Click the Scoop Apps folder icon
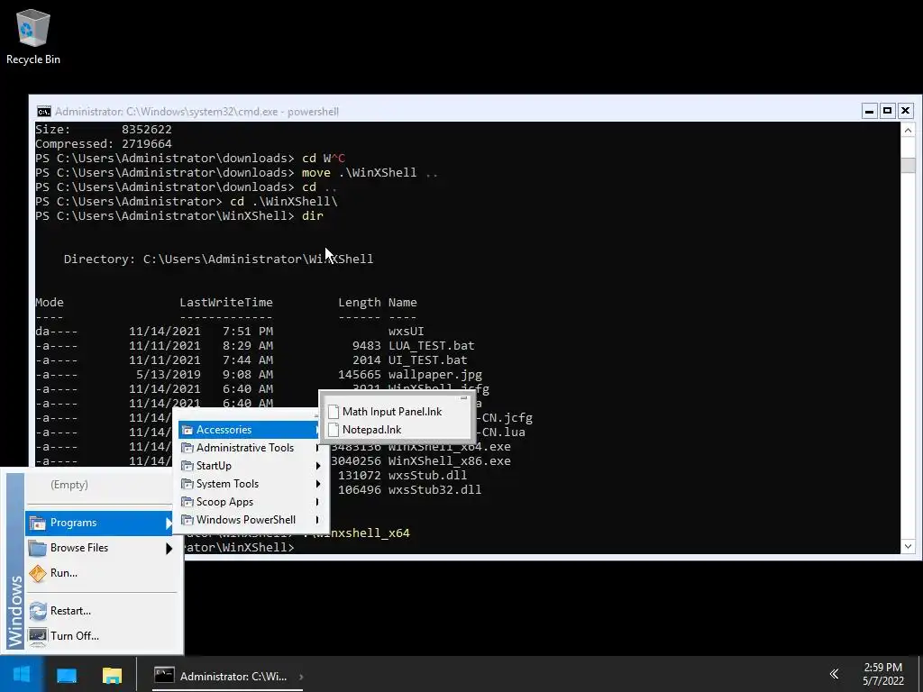The height and width of the screenshot is (692, 923). [x=187, y=502]
